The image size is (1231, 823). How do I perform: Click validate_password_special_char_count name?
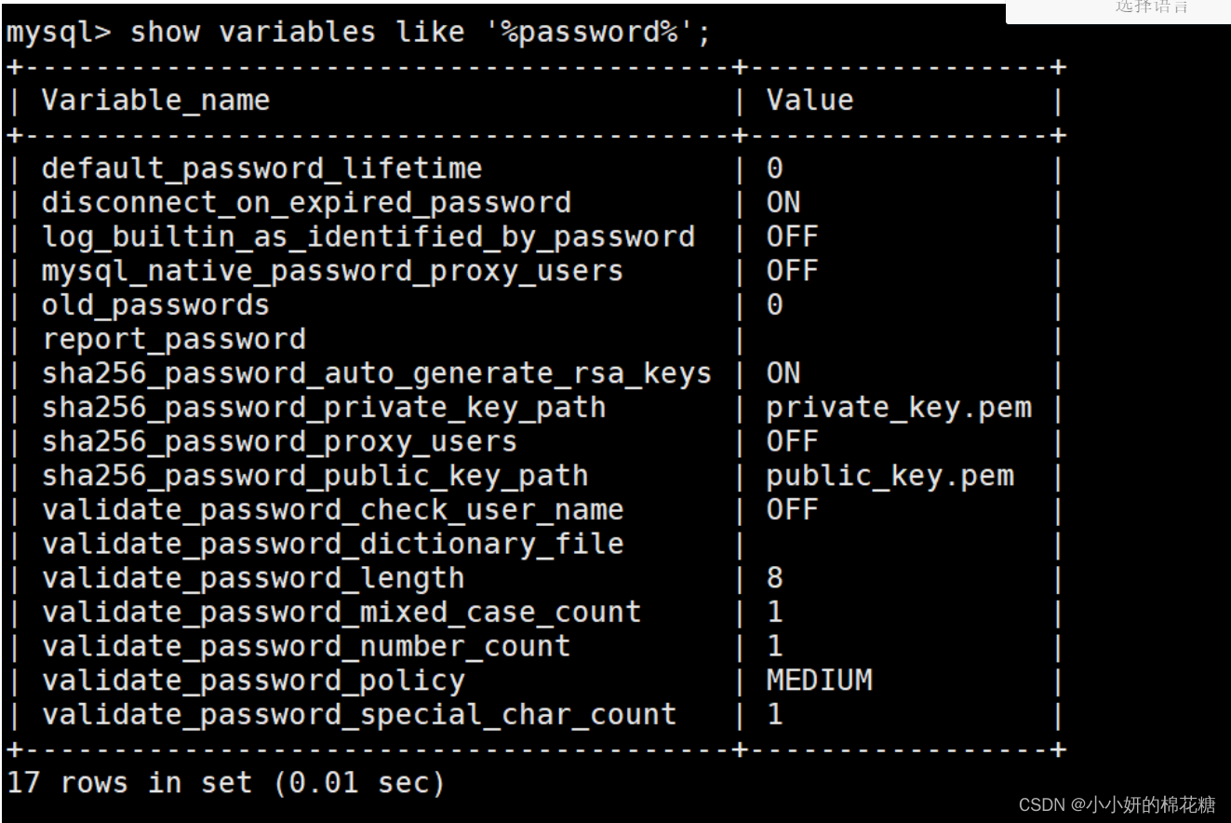359,715
